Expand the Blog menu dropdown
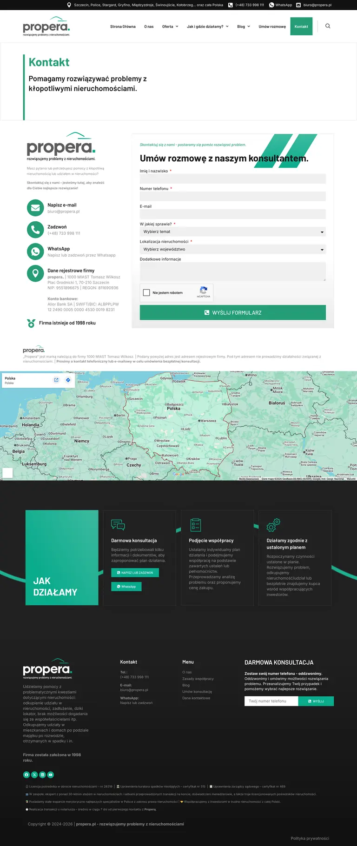Viewport: 357px width, 846px height. [244, 26]
